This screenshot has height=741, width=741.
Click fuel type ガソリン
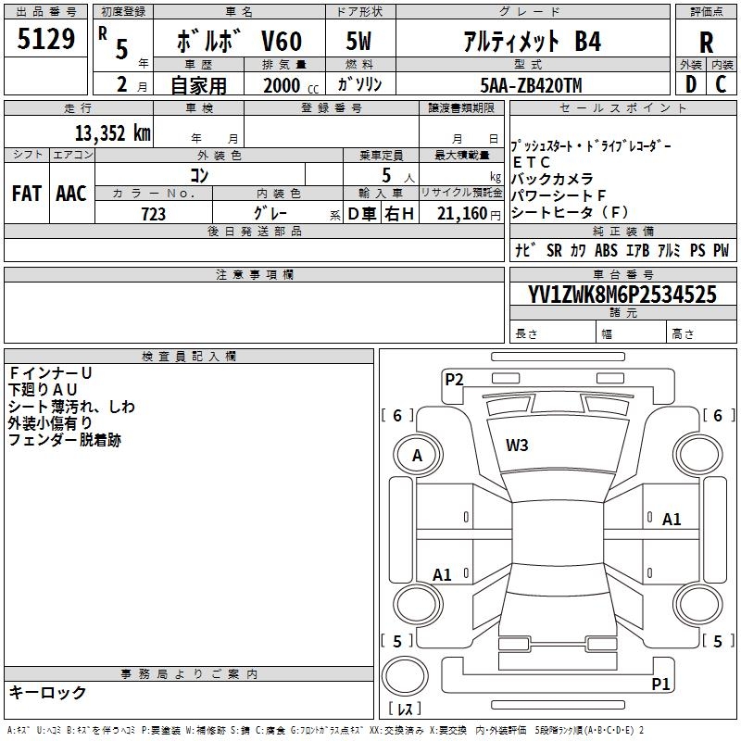tap(359, 84)
